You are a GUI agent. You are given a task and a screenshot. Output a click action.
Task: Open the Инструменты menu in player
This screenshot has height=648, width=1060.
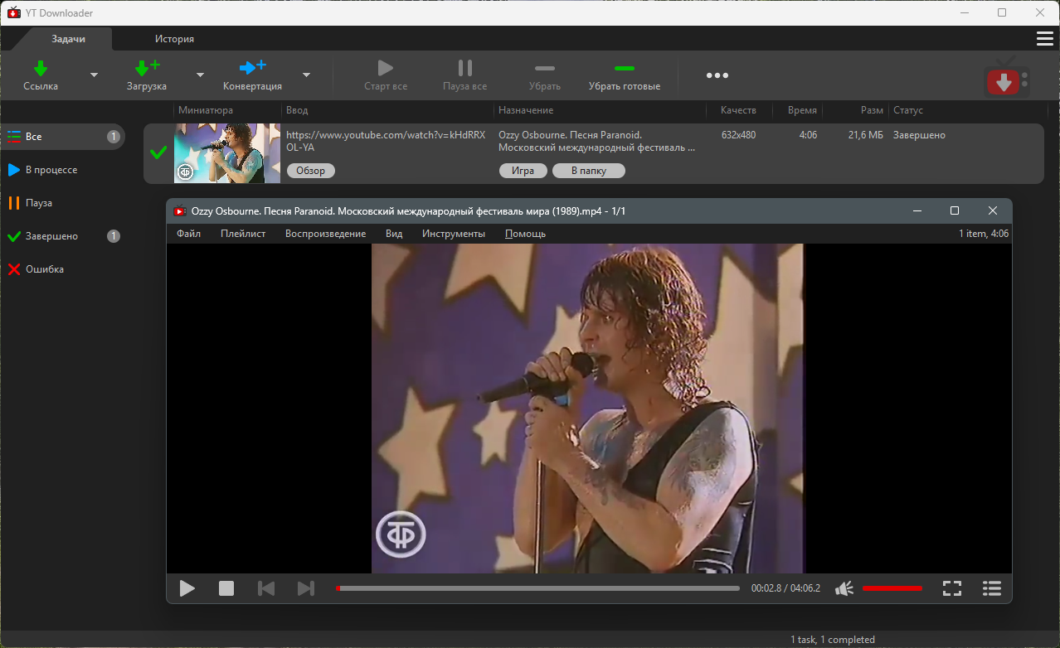coord(454,234)
